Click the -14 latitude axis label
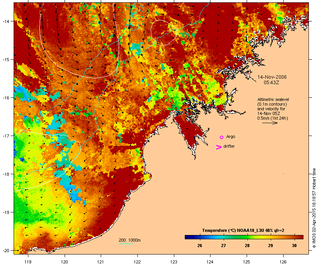This screenshot has height=265, width=319. pyautogui.click(x=5, y=21)
